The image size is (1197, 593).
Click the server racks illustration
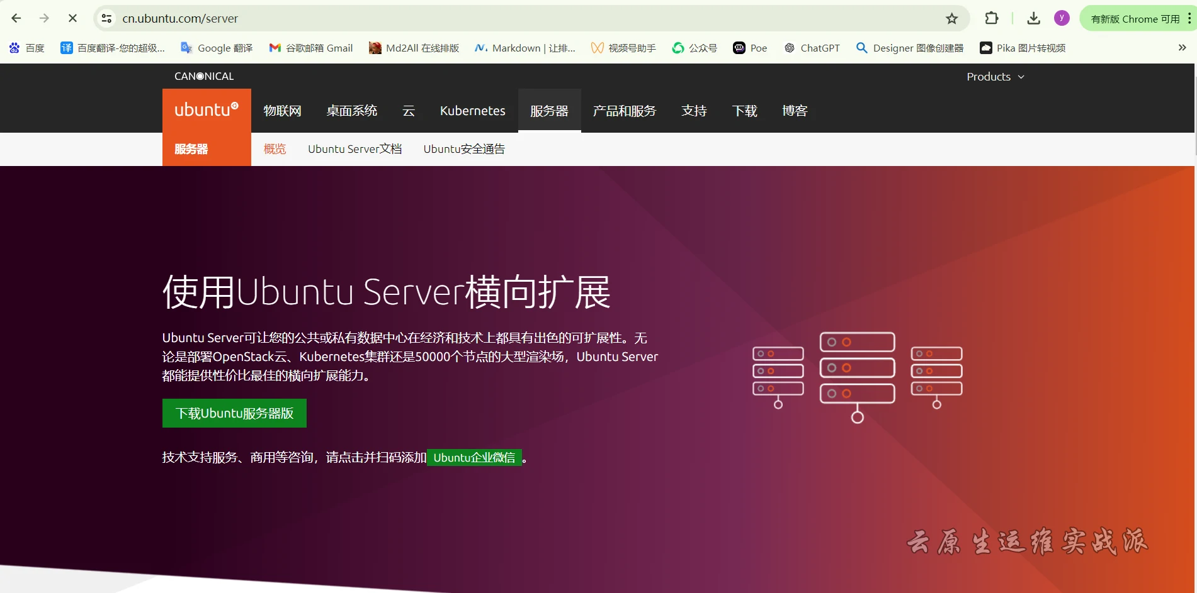[x=857, y=377]
